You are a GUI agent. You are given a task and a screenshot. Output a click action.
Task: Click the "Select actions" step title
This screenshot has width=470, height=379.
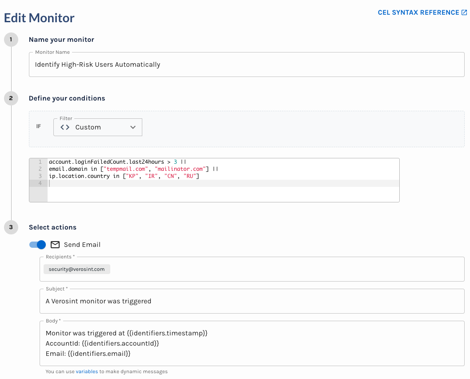(52, 227)
